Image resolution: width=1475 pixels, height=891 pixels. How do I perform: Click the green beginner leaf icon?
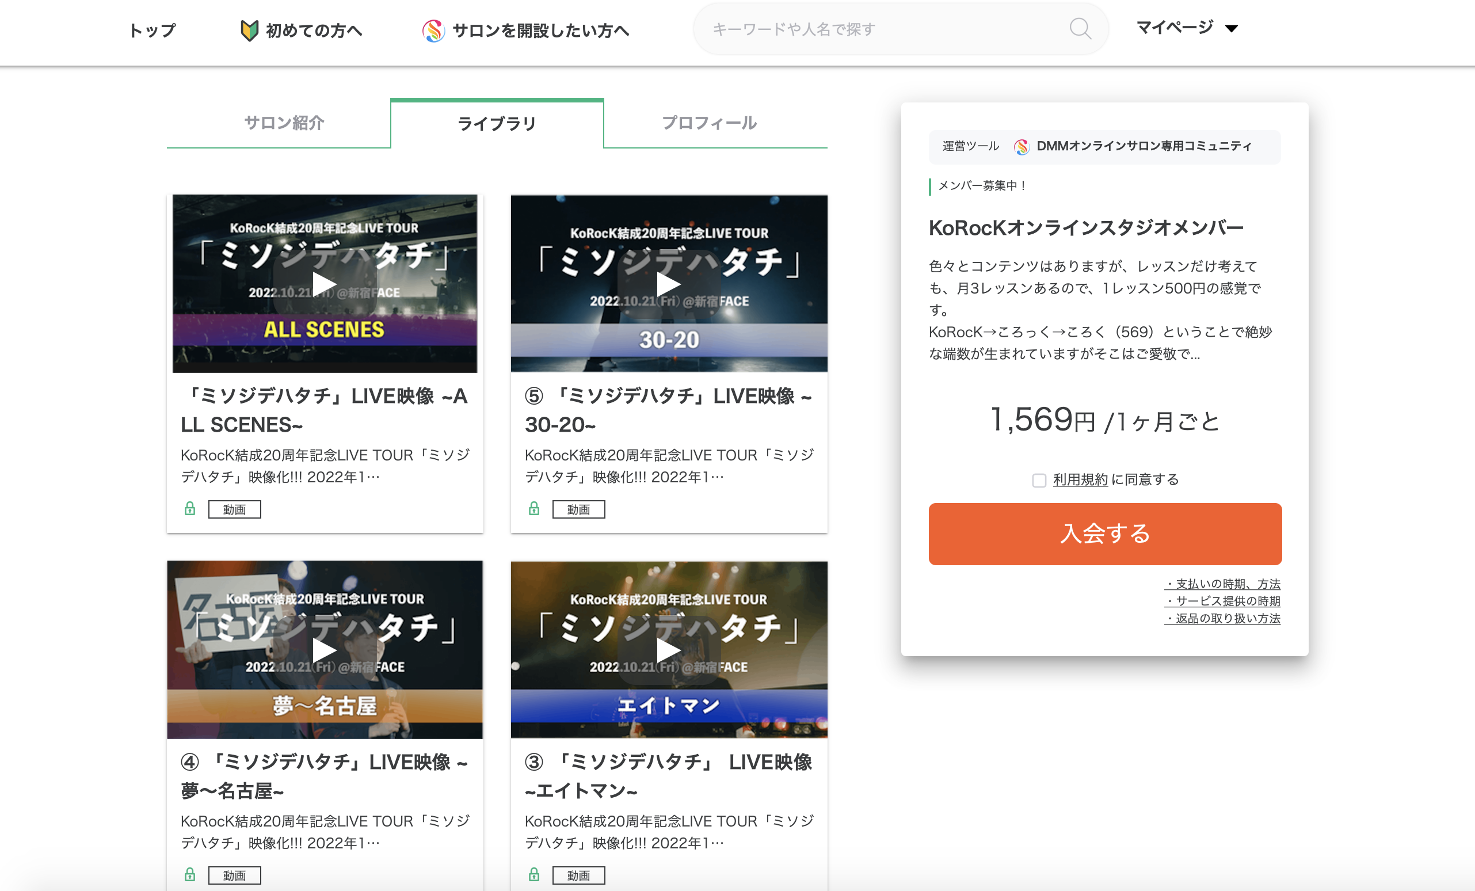(x=249, y=30)
